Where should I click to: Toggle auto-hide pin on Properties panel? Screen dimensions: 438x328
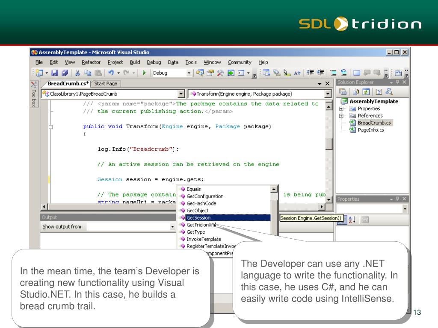coord(397,199)
